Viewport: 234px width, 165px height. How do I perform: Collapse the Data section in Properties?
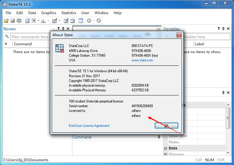165,148
